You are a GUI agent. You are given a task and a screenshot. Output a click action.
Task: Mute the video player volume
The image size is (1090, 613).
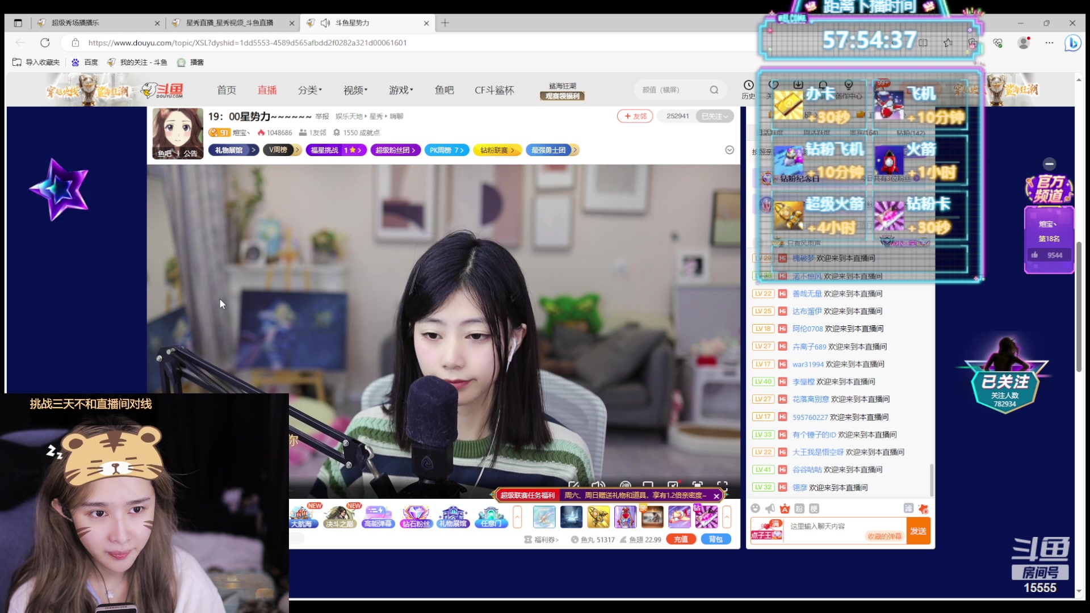click(x=598, y=485)
